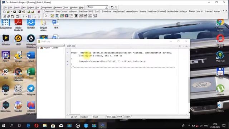The height and width of the screenshot is (129, 229).
Task: Click the New Form icon
Action: pyautogui.click(x=18, y=16)
